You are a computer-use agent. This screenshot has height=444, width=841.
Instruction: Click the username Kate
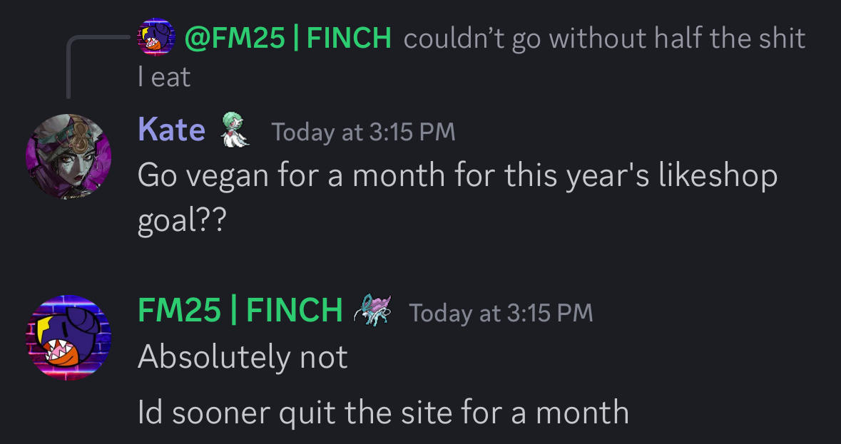coord(171,130)
